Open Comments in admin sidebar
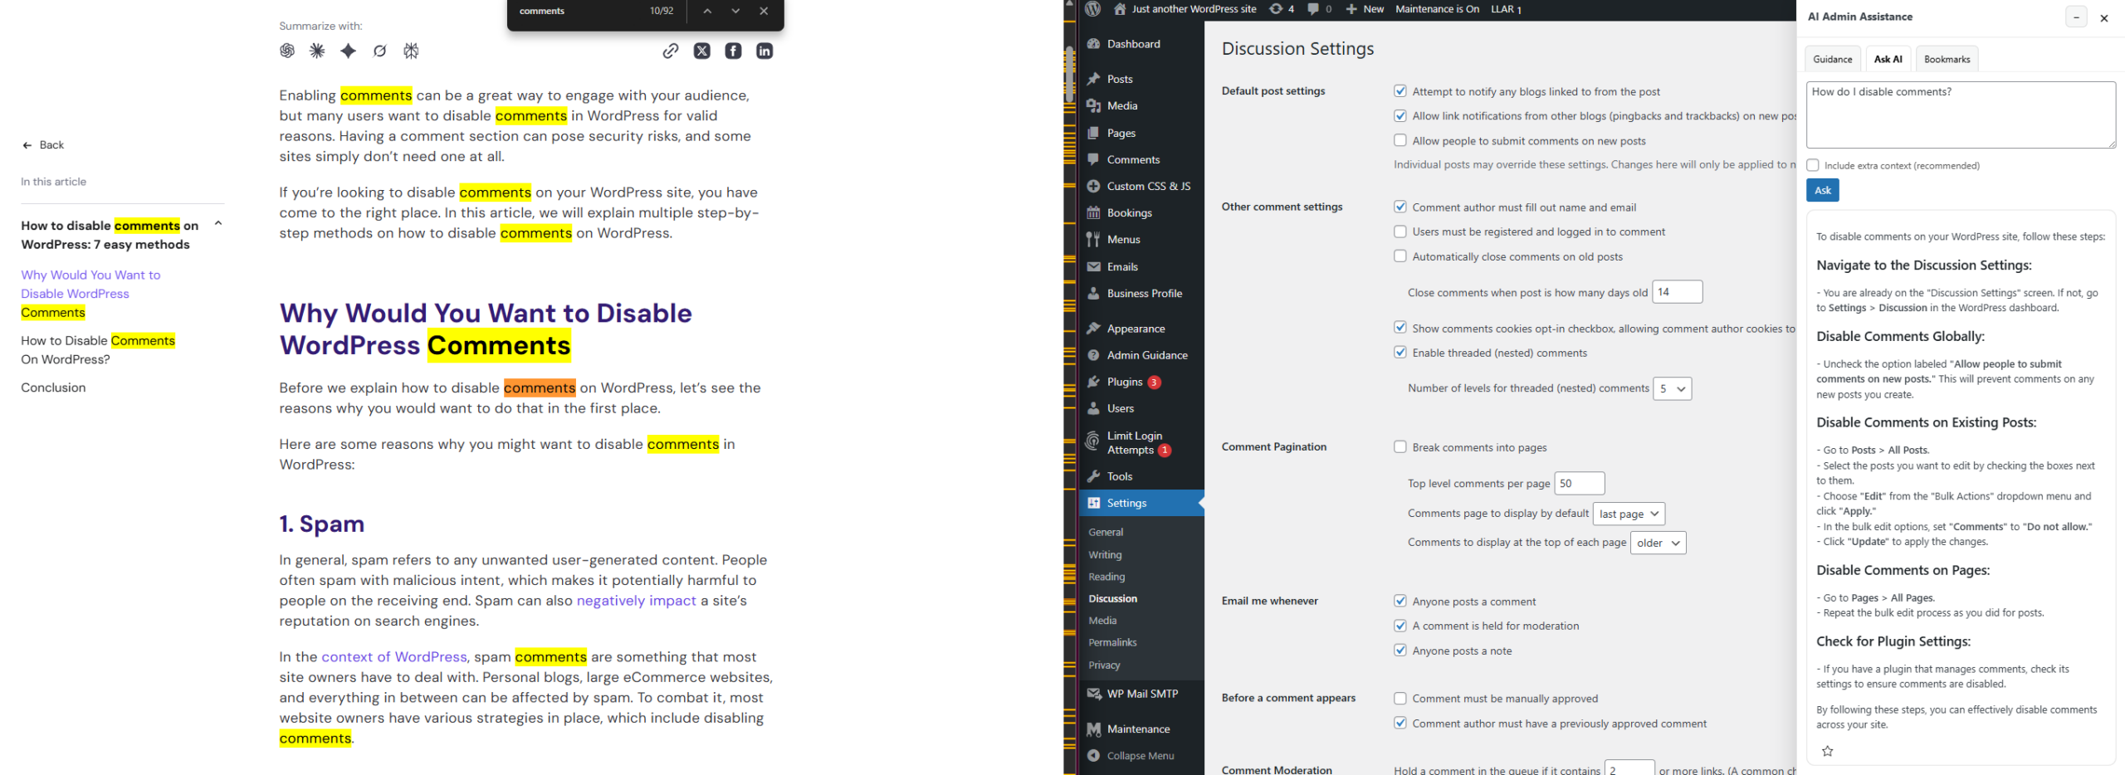Screen dimensions: 2125x775 [x=1141, y=159]
